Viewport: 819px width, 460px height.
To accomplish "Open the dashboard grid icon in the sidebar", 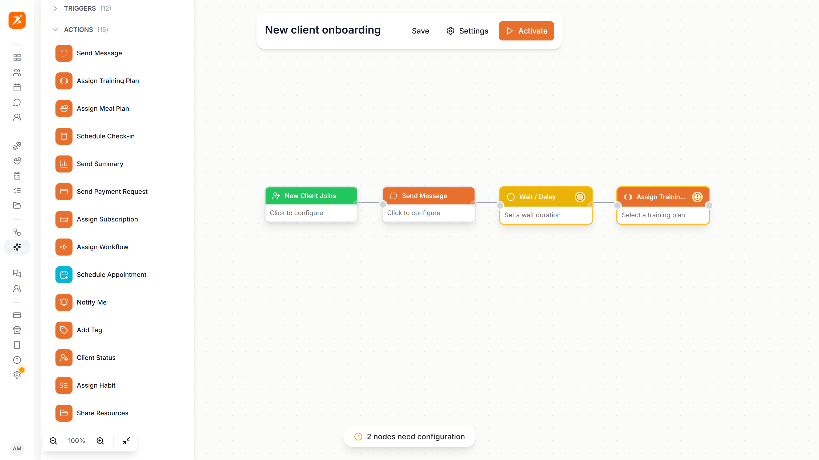I will [17, 57].
